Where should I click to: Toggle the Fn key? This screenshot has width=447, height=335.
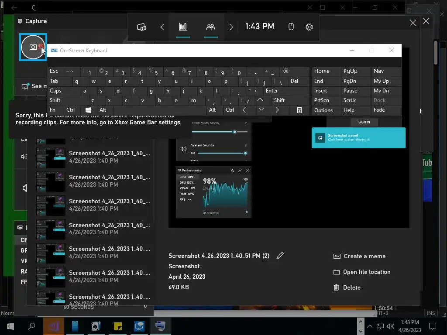55,110
